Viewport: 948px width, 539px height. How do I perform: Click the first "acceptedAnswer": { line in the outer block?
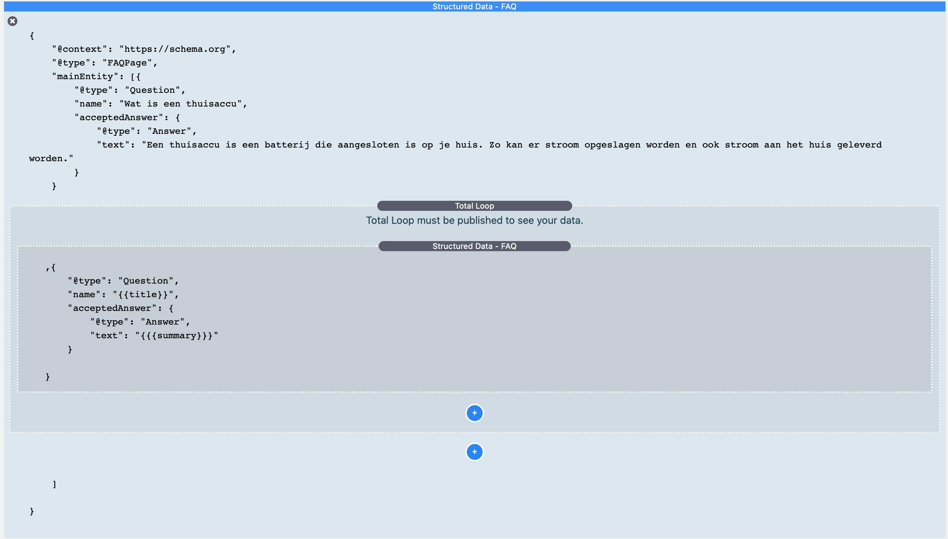pyautogui.click(x=127, y=118)
